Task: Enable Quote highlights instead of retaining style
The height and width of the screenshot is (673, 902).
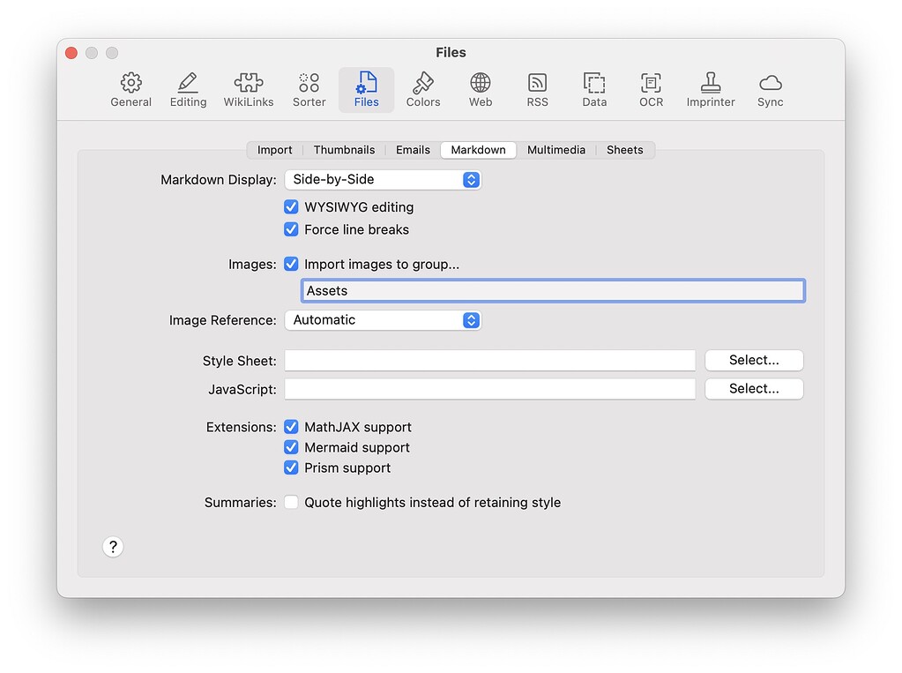Action: point(291,502)
